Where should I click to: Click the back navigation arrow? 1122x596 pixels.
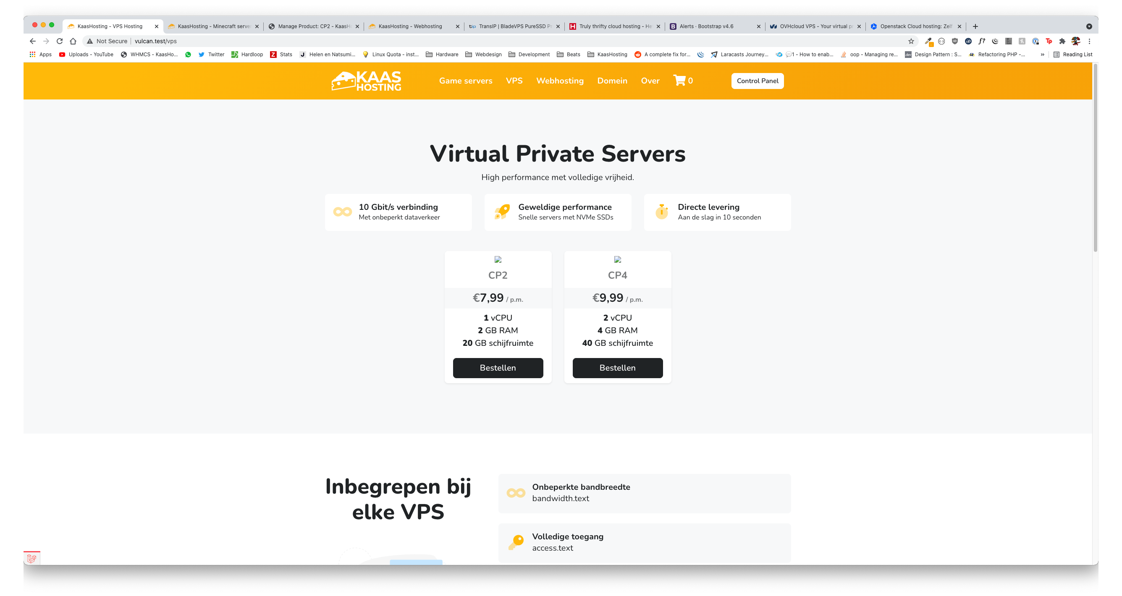33,41
